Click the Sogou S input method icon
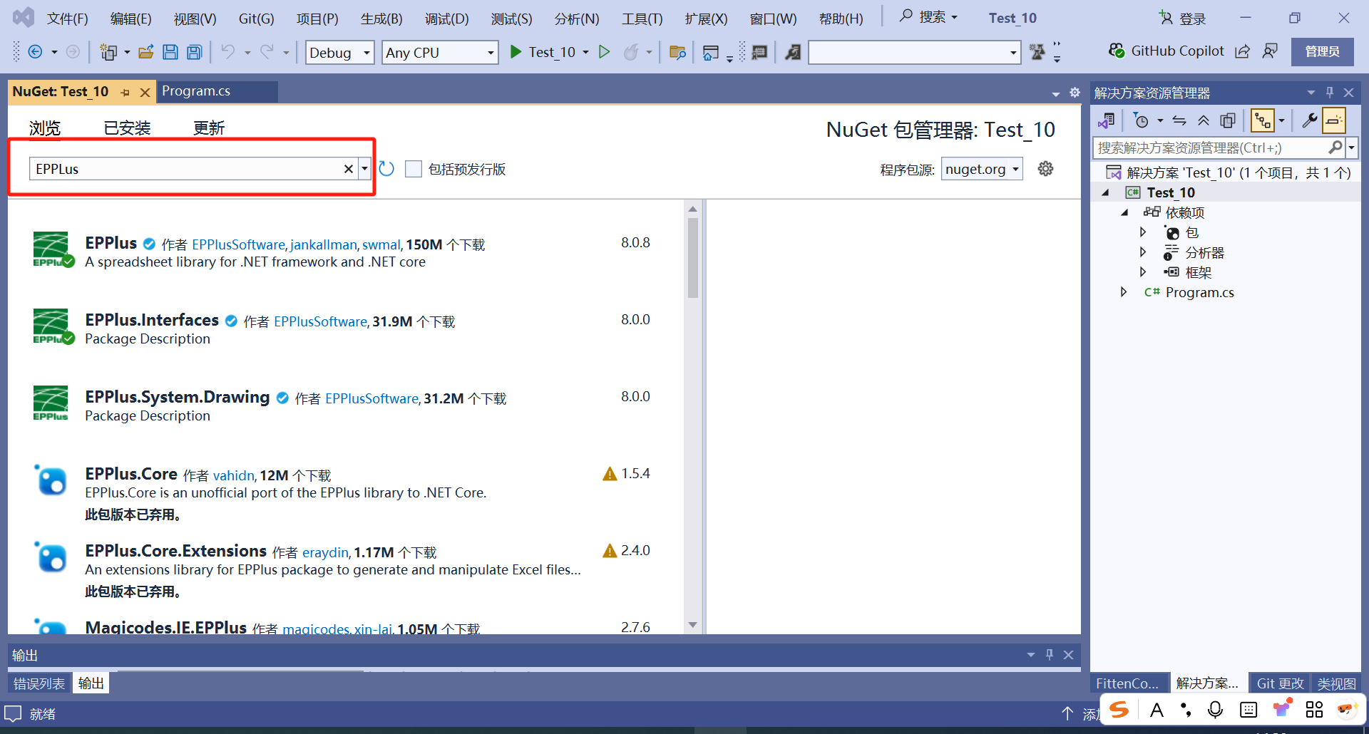This screenshot has height=734, width=1369. pyautogui.click(x=1119, y=710)
